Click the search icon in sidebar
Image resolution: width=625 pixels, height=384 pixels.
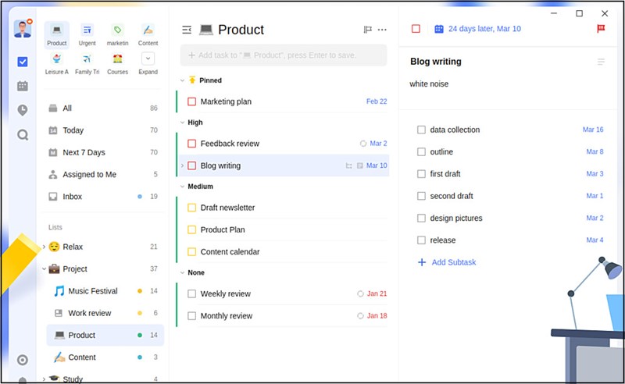coord(23,134)
